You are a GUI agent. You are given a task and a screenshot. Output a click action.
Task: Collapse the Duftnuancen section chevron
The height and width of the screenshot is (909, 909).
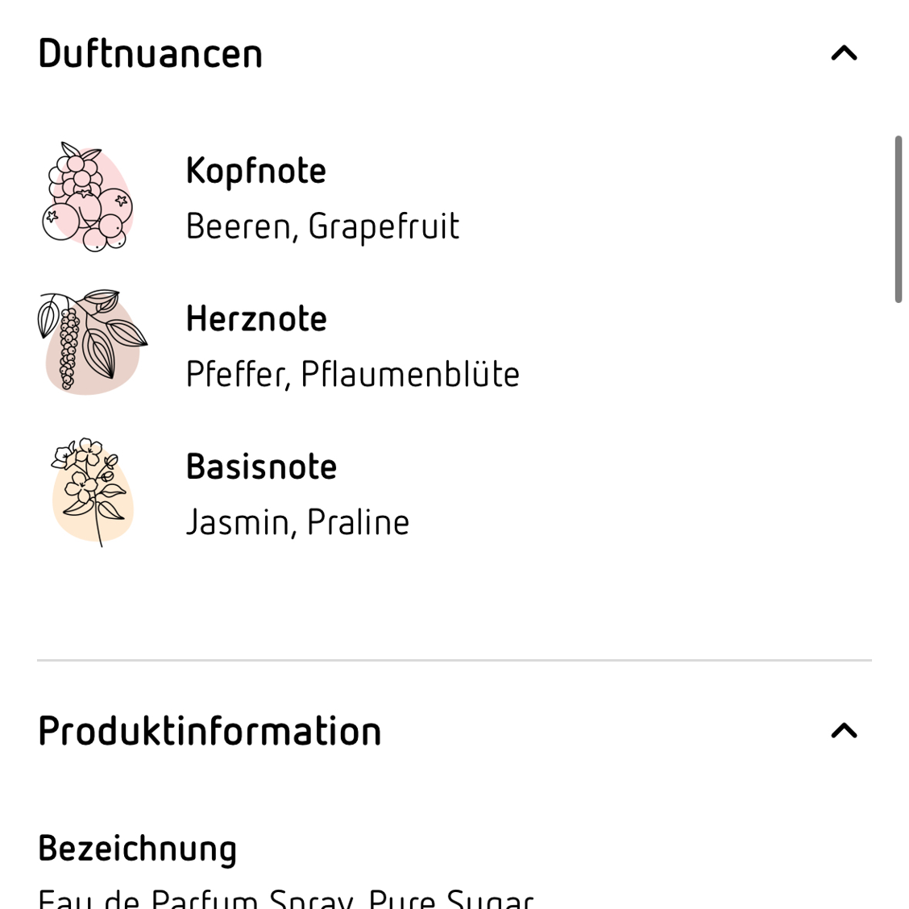pyautogui.click(x=844, y=53)
